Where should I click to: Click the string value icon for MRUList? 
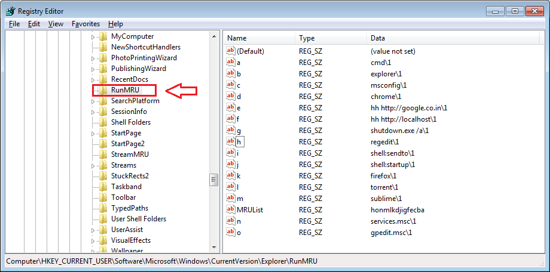click(230, 209)
